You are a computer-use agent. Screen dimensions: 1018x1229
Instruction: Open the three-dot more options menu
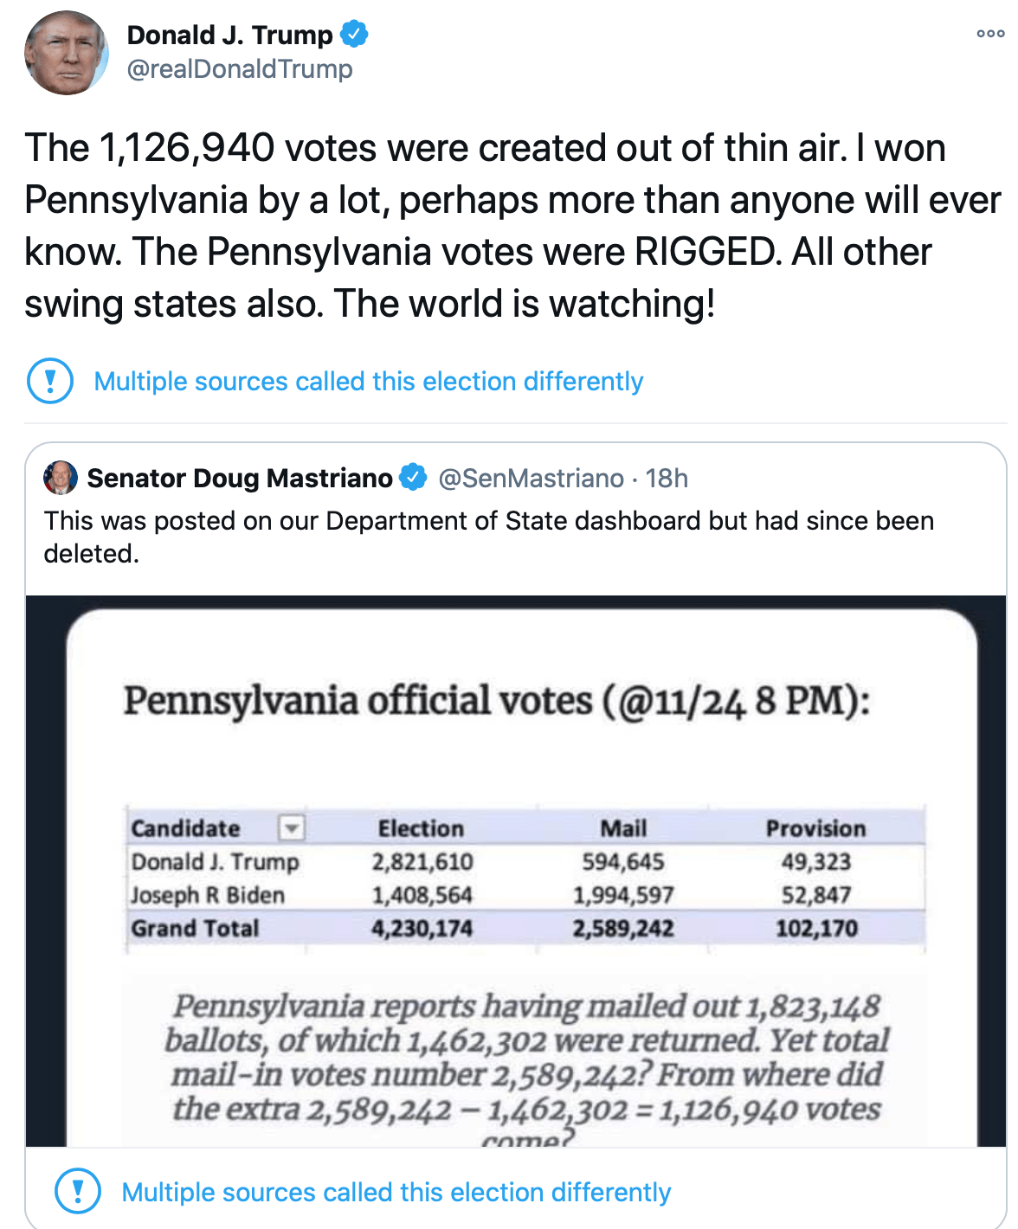[990, 34]
